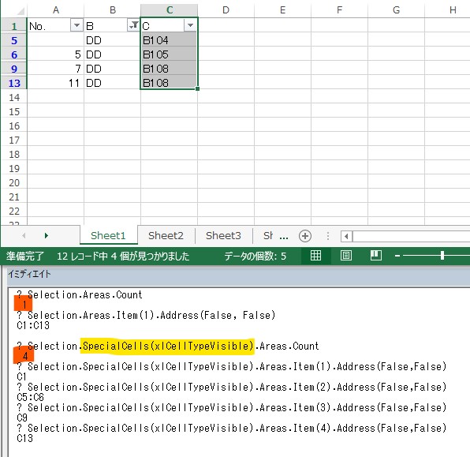Click the No. header cell text

point(38,26)
